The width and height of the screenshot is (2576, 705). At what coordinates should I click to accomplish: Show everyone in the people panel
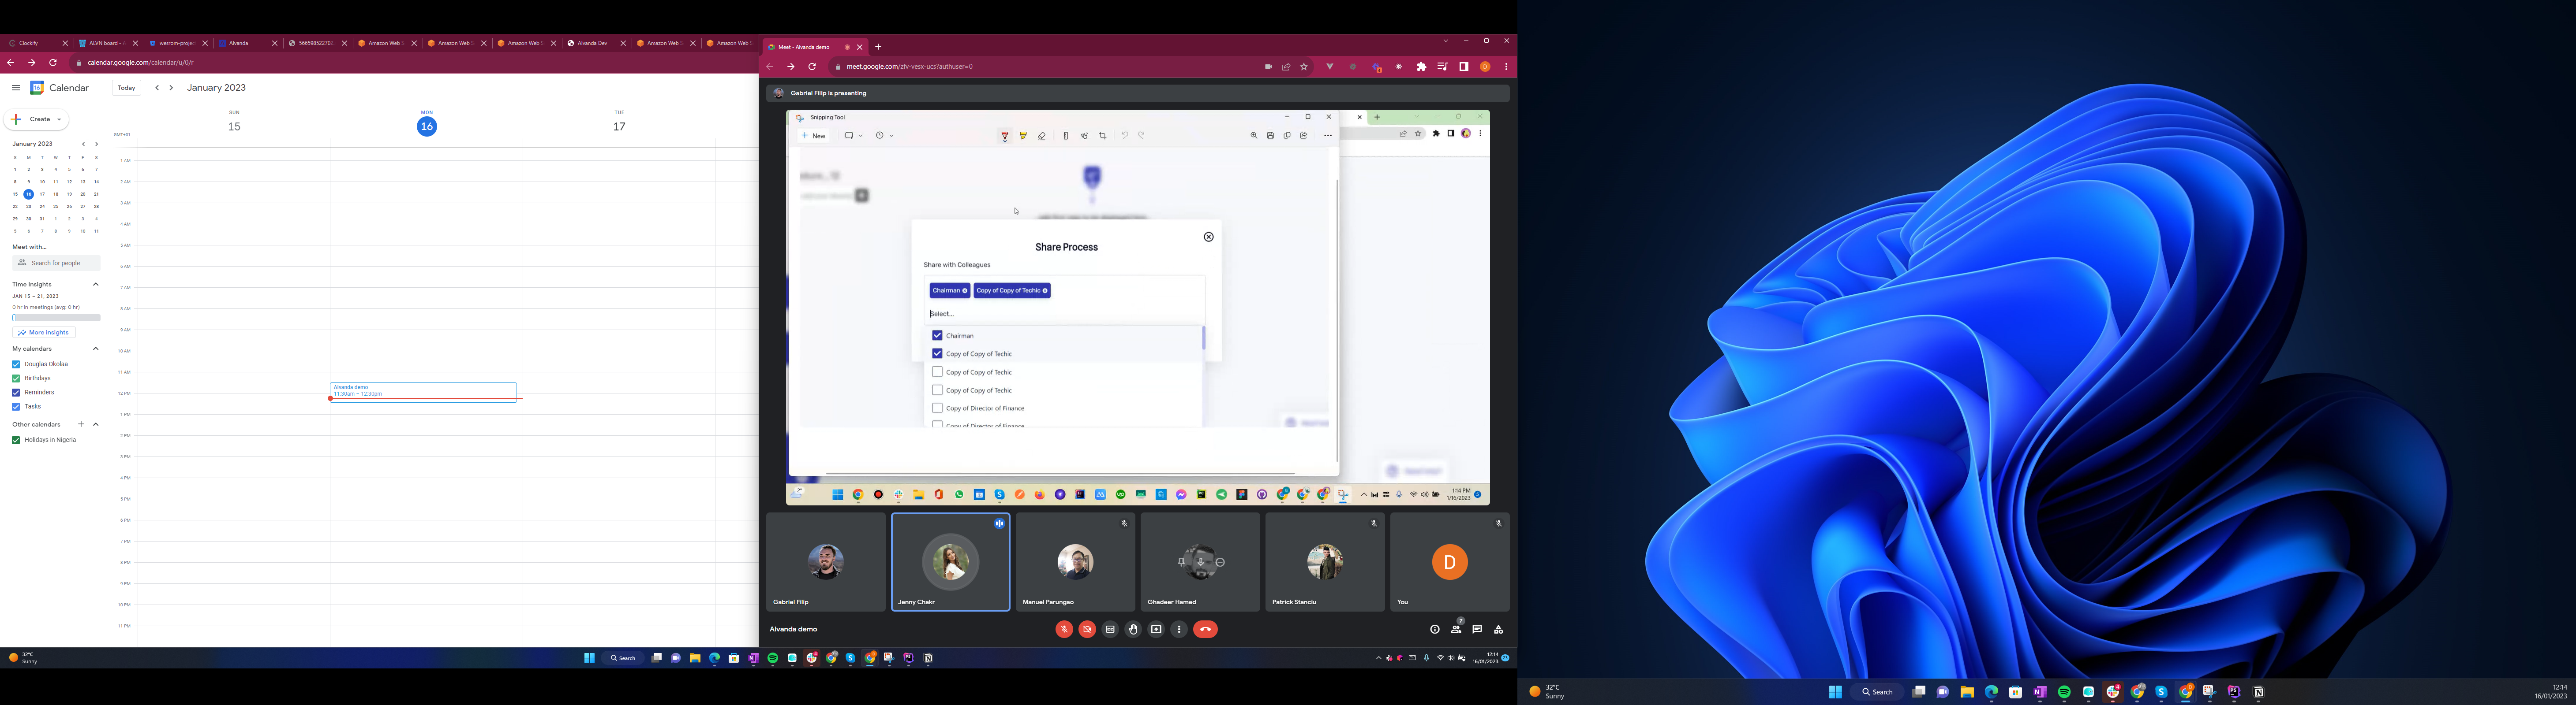point(1456,629)
